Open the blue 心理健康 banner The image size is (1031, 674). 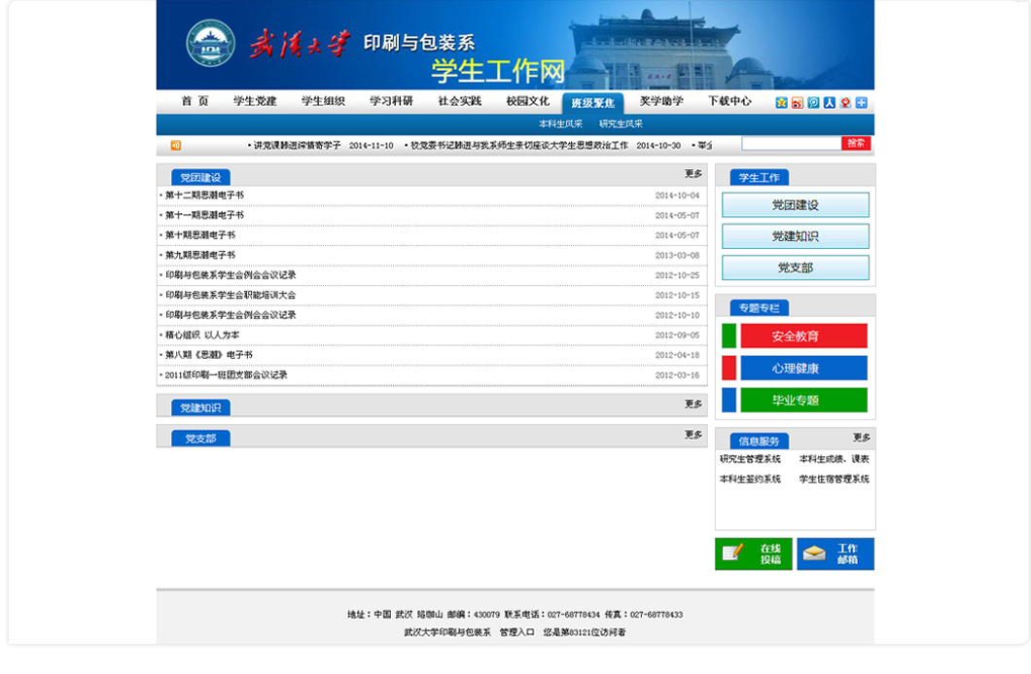click(803, 369)
